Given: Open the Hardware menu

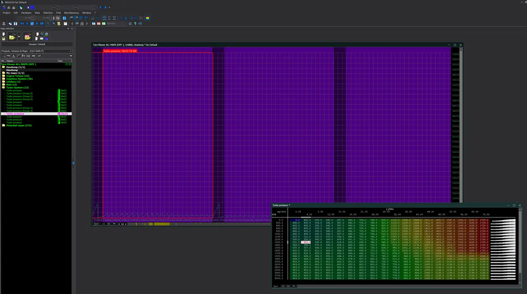Looking at the screenshot, I should 26,13.
